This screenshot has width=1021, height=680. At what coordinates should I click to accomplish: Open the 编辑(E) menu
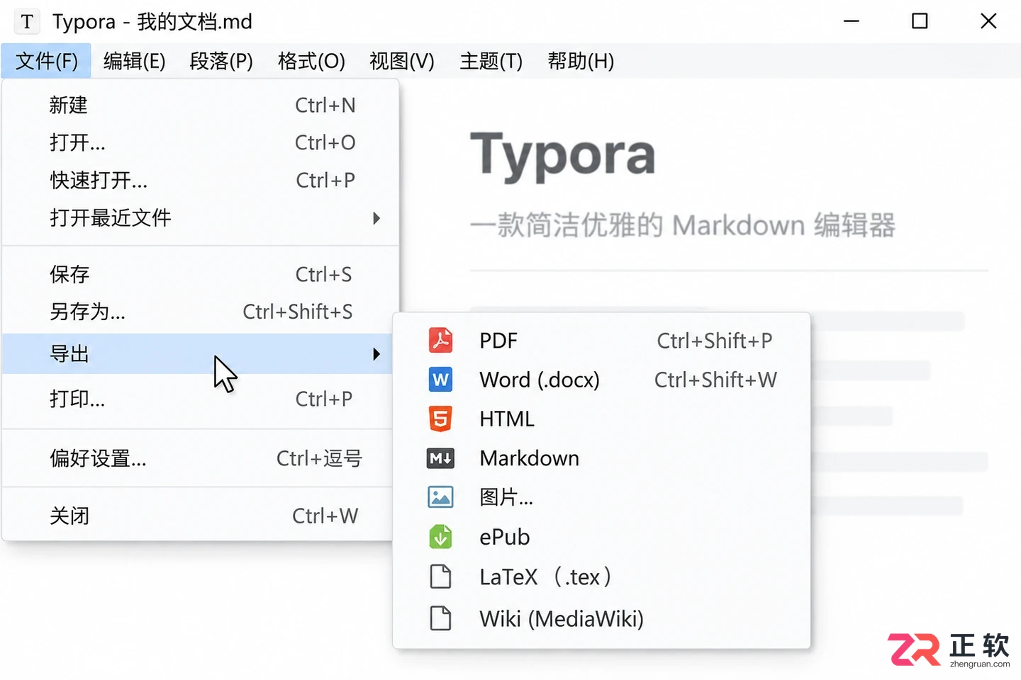[134, 61]
